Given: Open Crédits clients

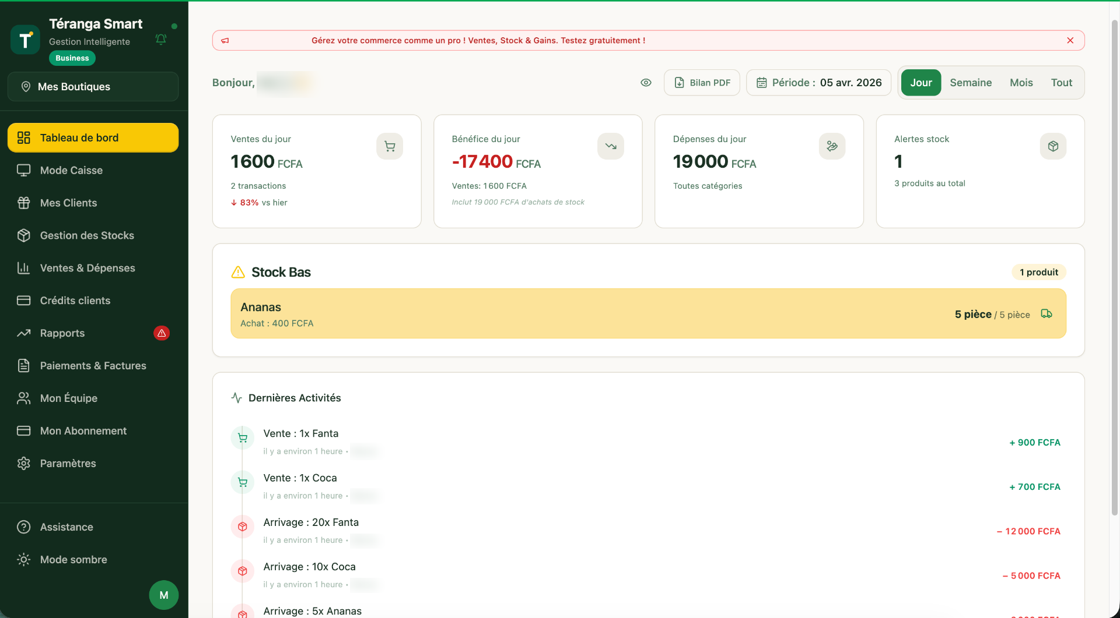Looking at the screenshot, I should (x=93, y=301).
